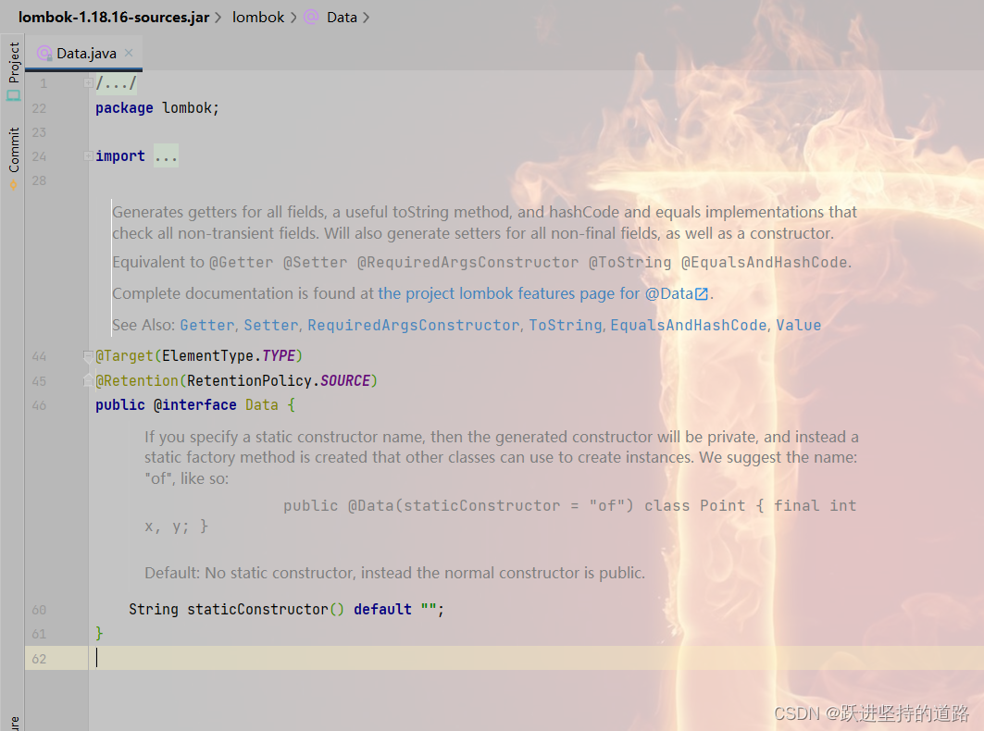
Task: Click the staticConstructor method name
Action: (x=258, y=609)
